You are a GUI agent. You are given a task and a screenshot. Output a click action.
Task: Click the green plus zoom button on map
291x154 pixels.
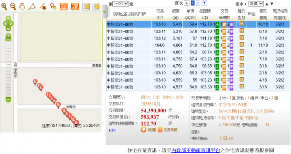[8, 37]
